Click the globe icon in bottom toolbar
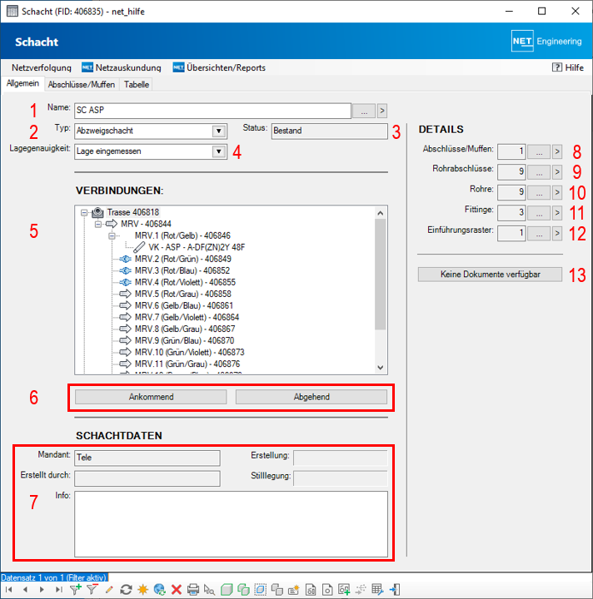This screenshot has width=593, height=599. click(x=159, y=590)
